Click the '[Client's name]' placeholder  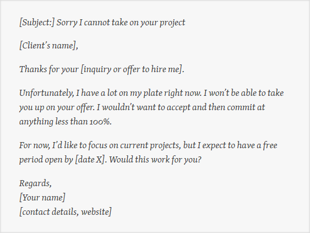(x=48, y=46)
